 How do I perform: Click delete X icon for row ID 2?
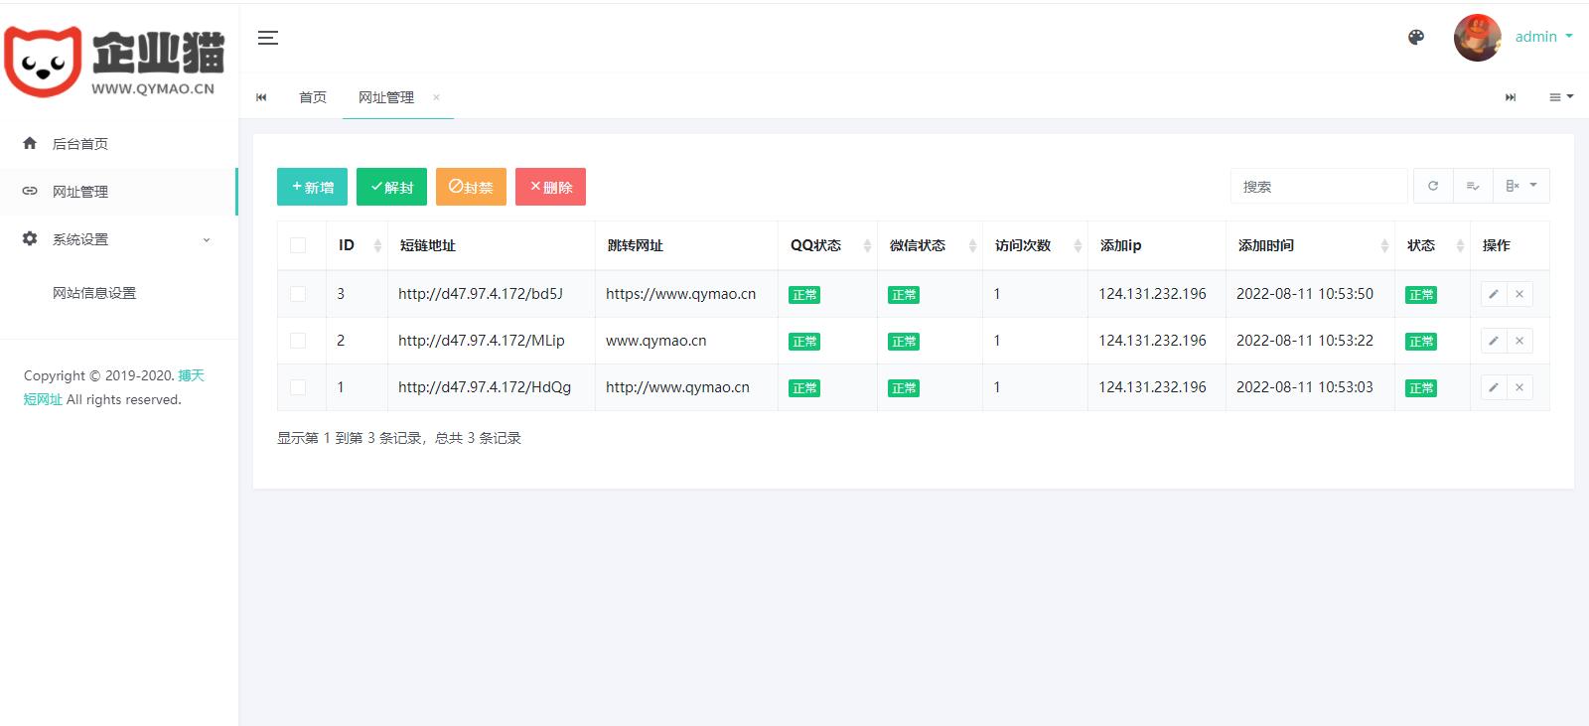click(x=1518, y=341)
